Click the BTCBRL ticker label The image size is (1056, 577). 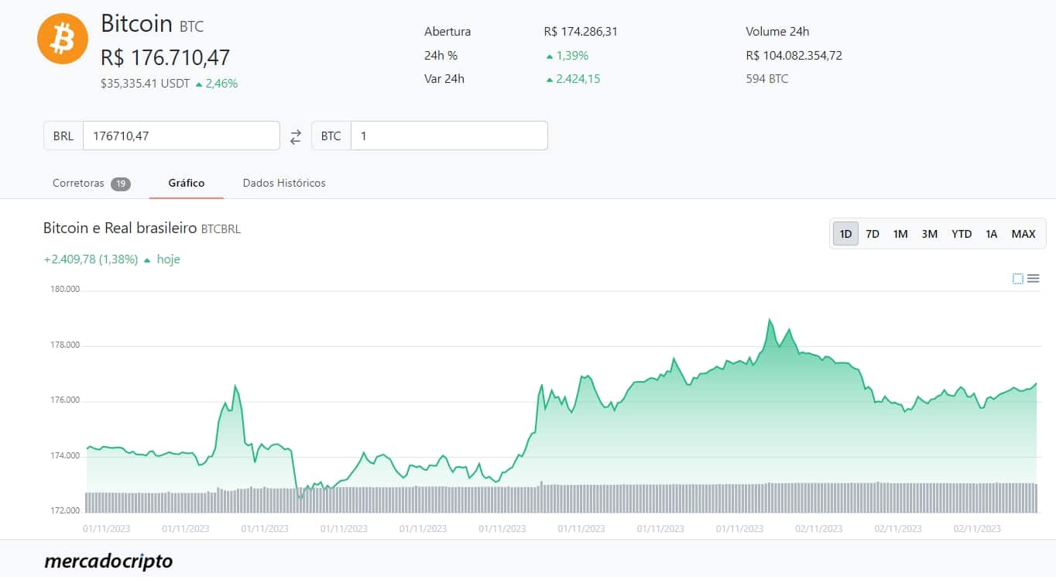pos(221,229)
